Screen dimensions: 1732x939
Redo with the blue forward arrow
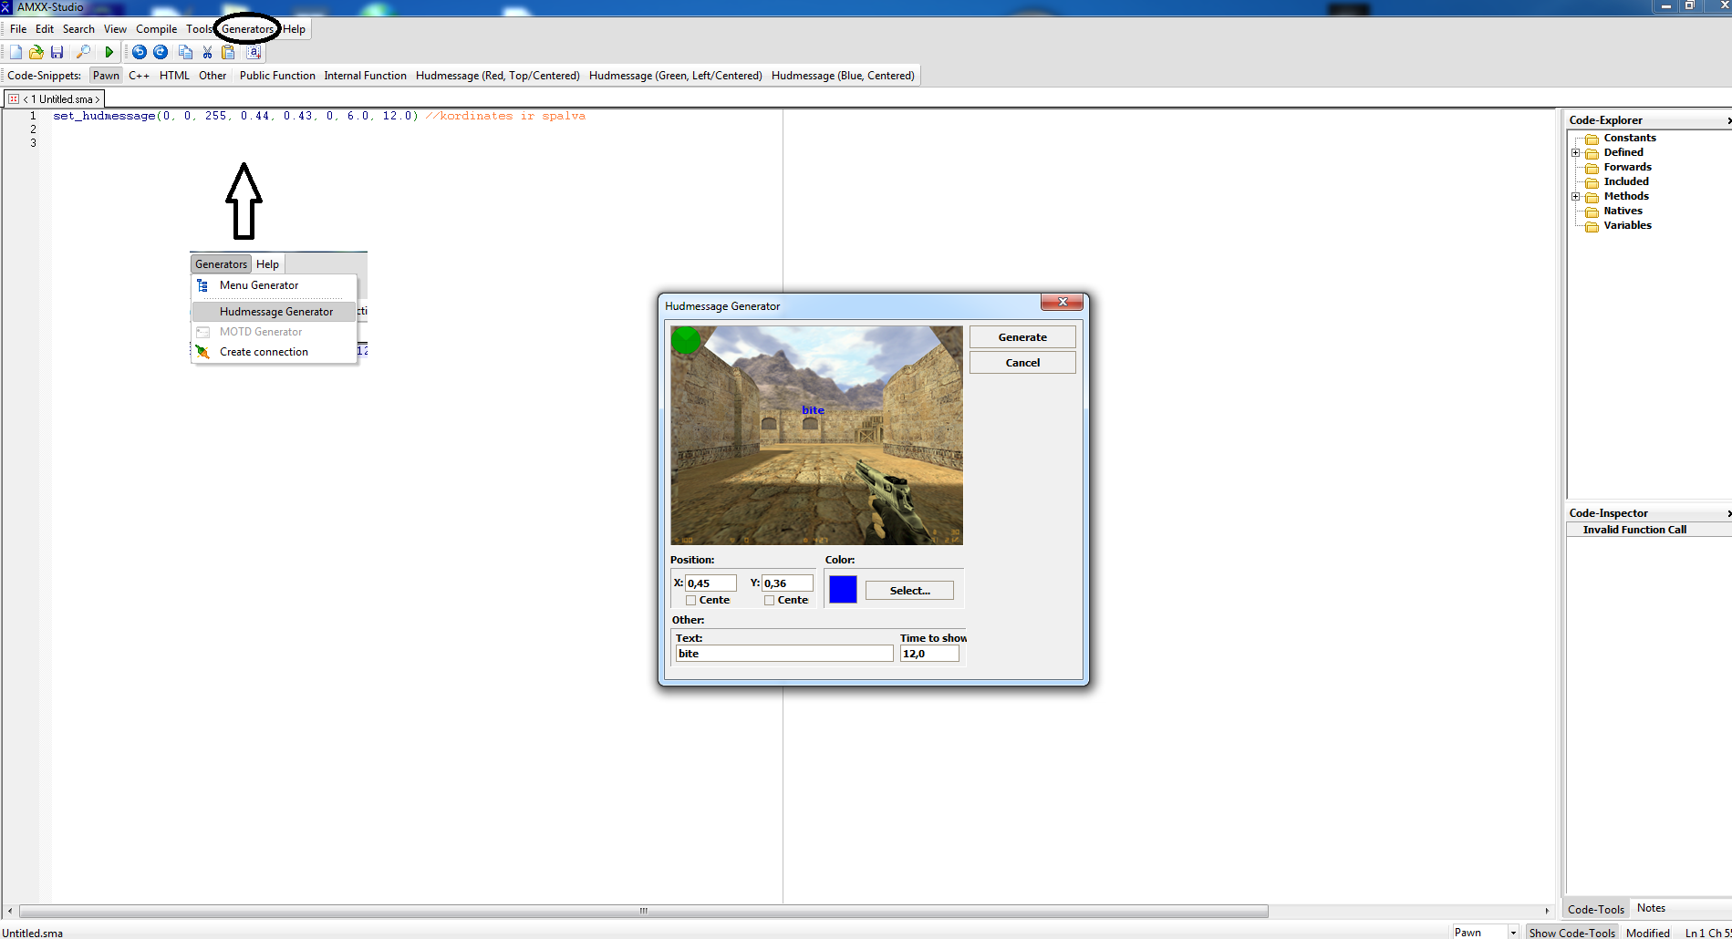click(161, 53)
